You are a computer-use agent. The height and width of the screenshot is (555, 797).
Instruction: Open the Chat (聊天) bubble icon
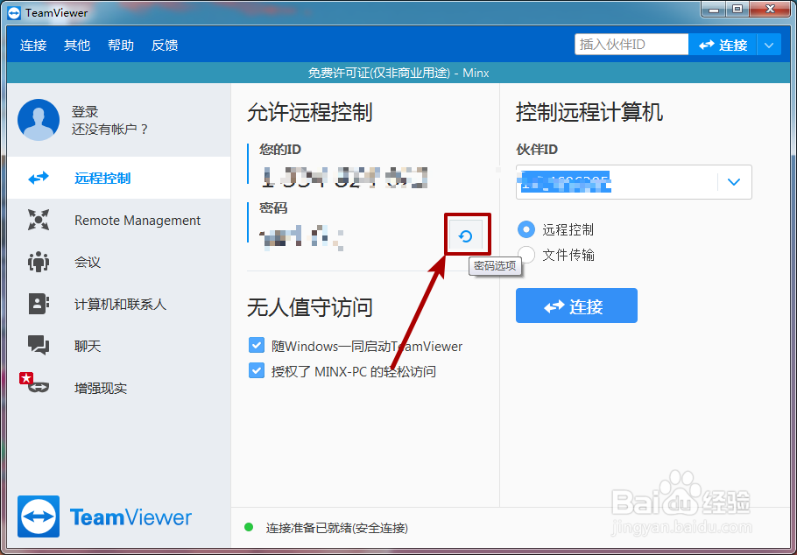tap(39, 346)
